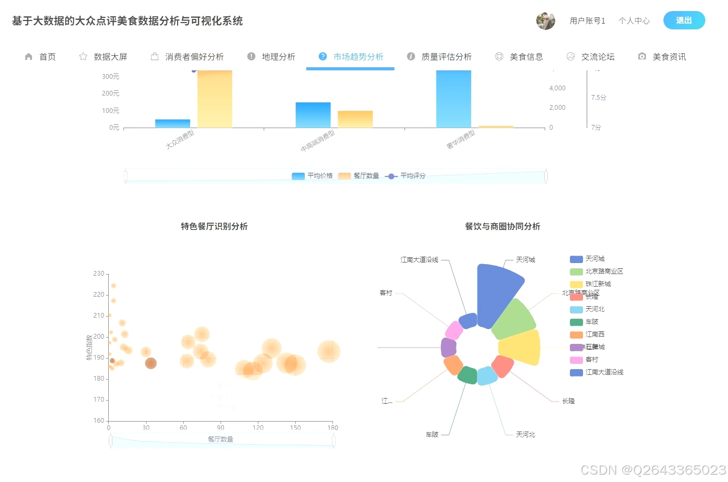Open the user avatar picture

pyautogui.click(x=545, y=20)
